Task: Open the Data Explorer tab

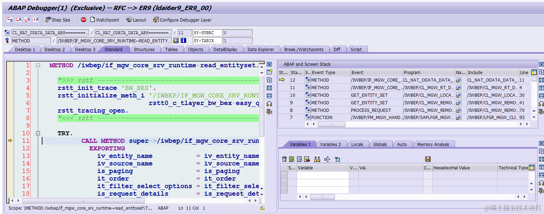Action: [261, 49]
